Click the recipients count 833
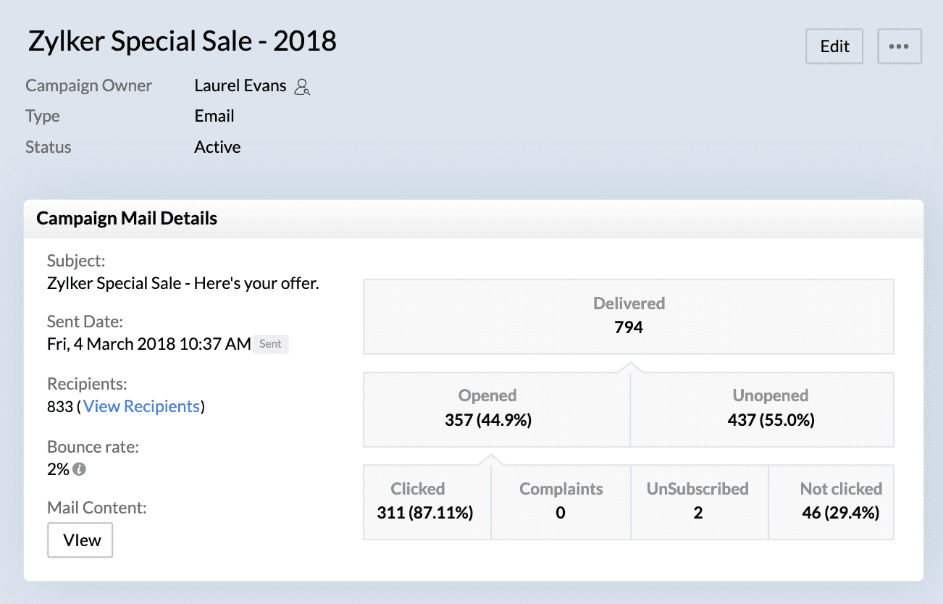The width and height of the screenshot is (943, 604). click(60, 406)
